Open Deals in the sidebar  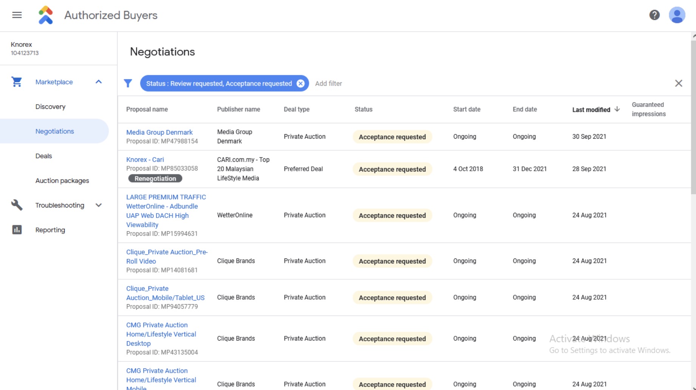[x=44, y=156]
